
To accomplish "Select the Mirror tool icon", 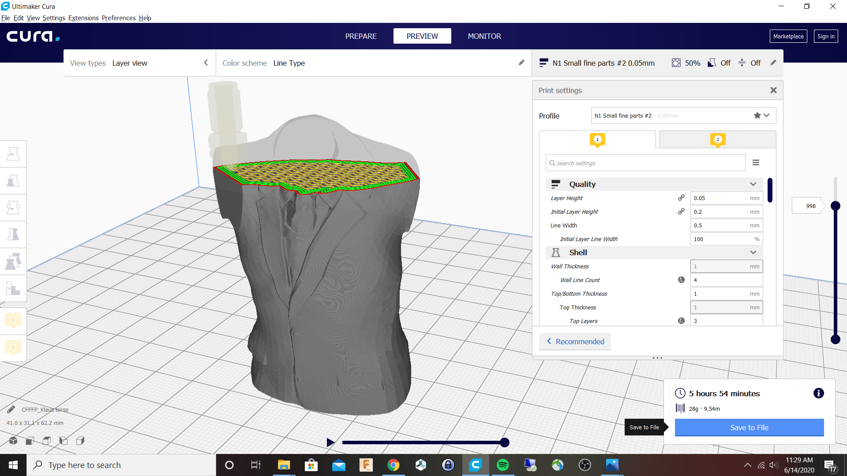I will 13,234.
